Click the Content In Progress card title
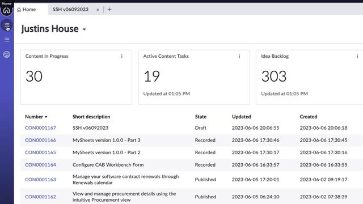The width and height of the screenshot is (363, 204). [47, 56]
